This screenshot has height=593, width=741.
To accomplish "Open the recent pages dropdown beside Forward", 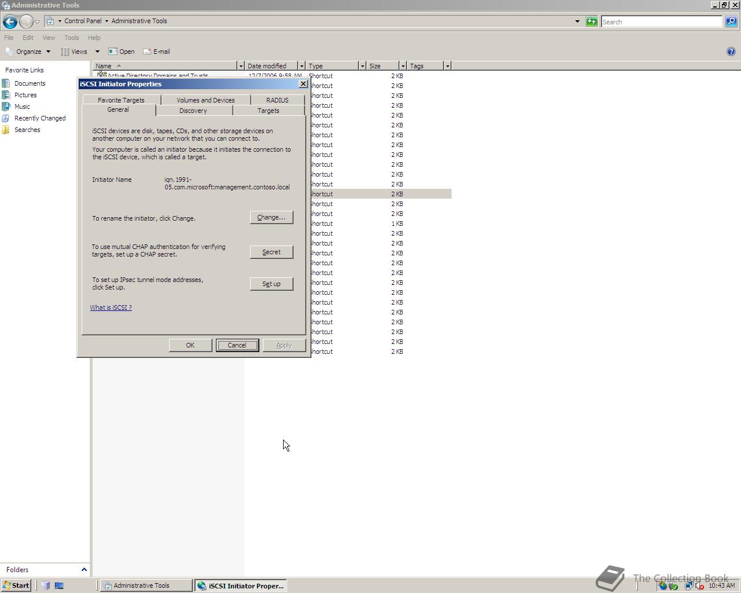I will (37, 22).
